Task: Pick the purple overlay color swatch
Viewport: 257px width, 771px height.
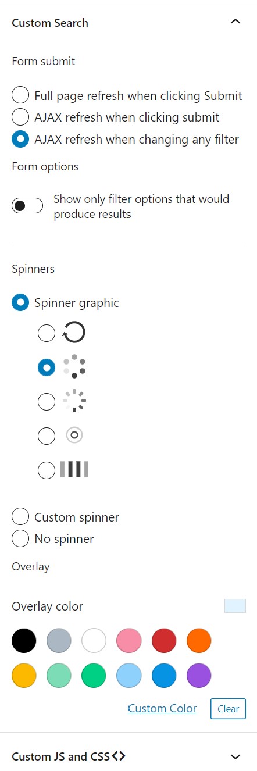Action: click(199, 676)
